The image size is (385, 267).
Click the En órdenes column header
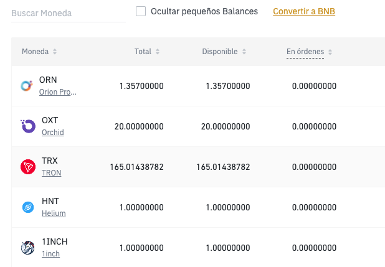[x=305, y=52]
